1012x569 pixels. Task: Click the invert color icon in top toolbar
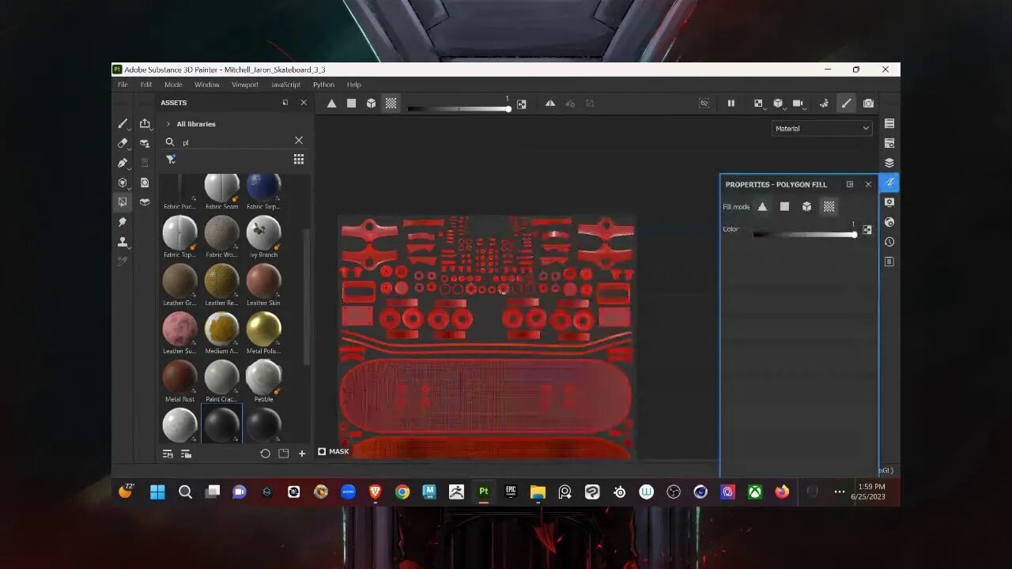point(522,104)
